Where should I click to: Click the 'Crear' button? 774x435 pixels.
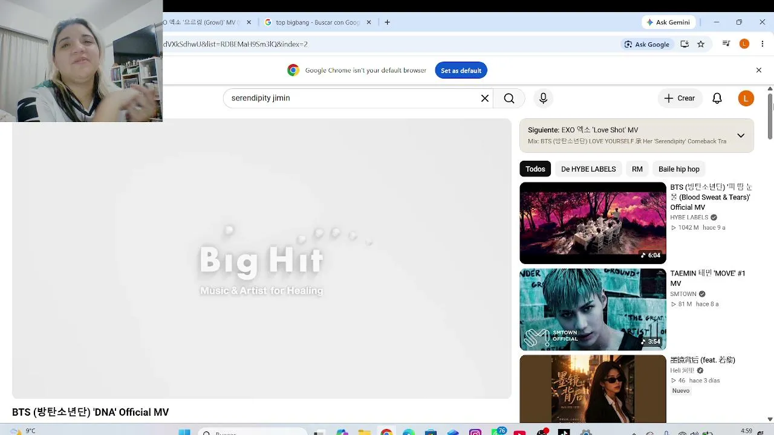coord(680,98)
